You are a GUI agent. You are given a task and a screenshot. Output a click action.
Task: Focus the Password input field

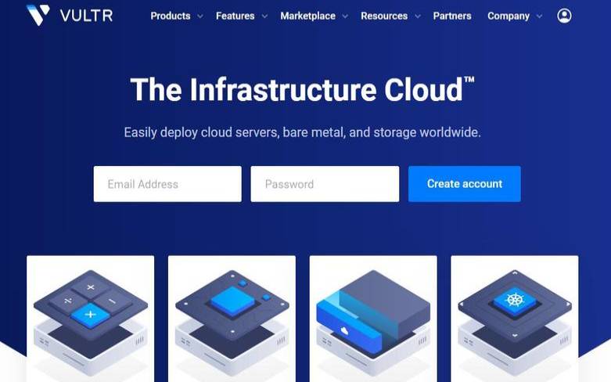325,184
